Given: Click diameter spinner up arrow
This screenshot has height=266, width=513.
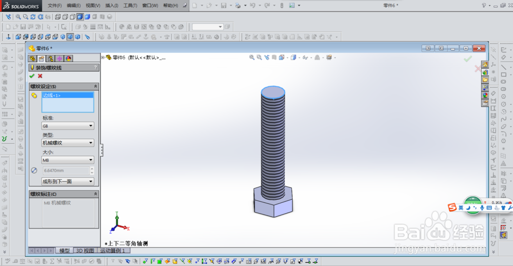Looking at the screenshot, I should pyautogui.click(x=92, y=169).
